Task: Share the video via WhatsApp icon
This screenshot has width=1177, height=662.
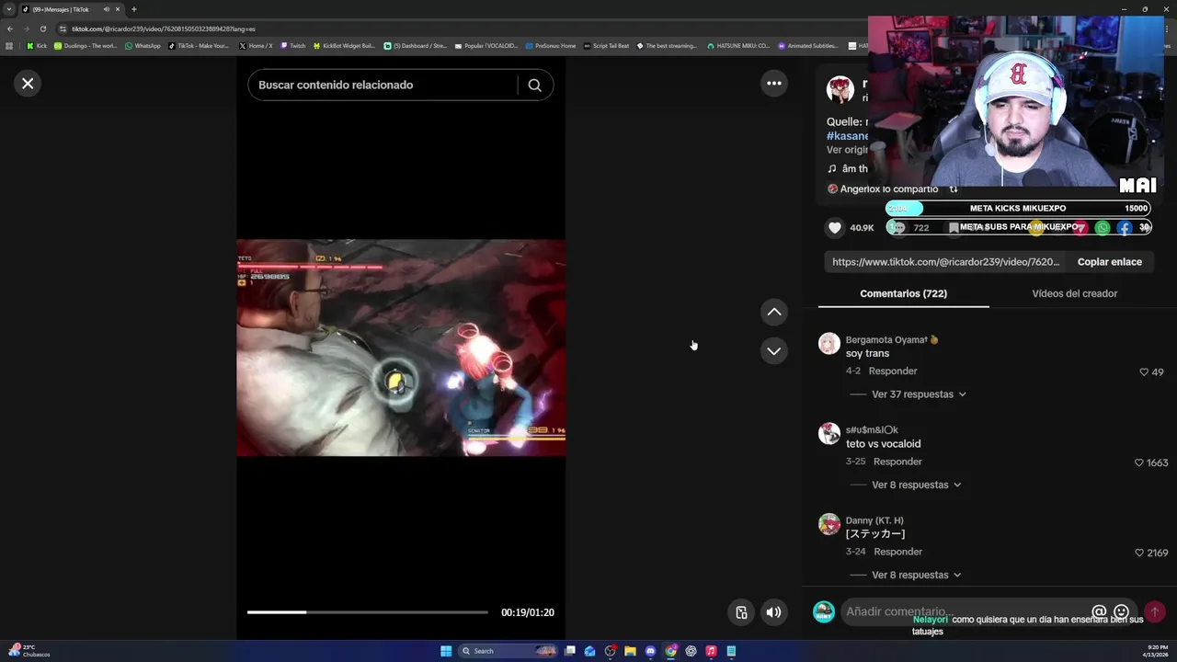Action: tap(1103, 227)
